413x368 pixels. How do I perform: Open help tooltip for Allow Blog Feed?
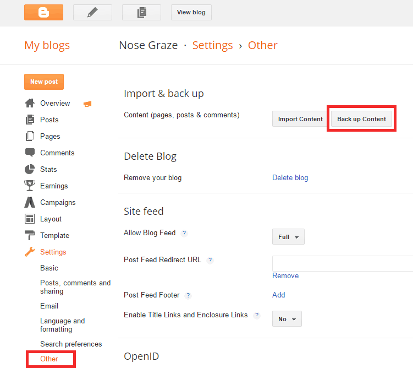(184, 233)
